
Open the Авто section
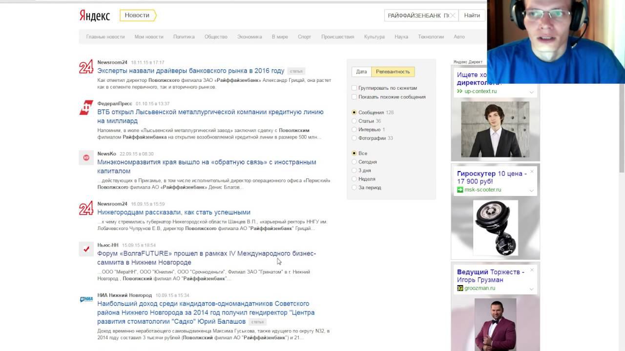tap(459, 37)
